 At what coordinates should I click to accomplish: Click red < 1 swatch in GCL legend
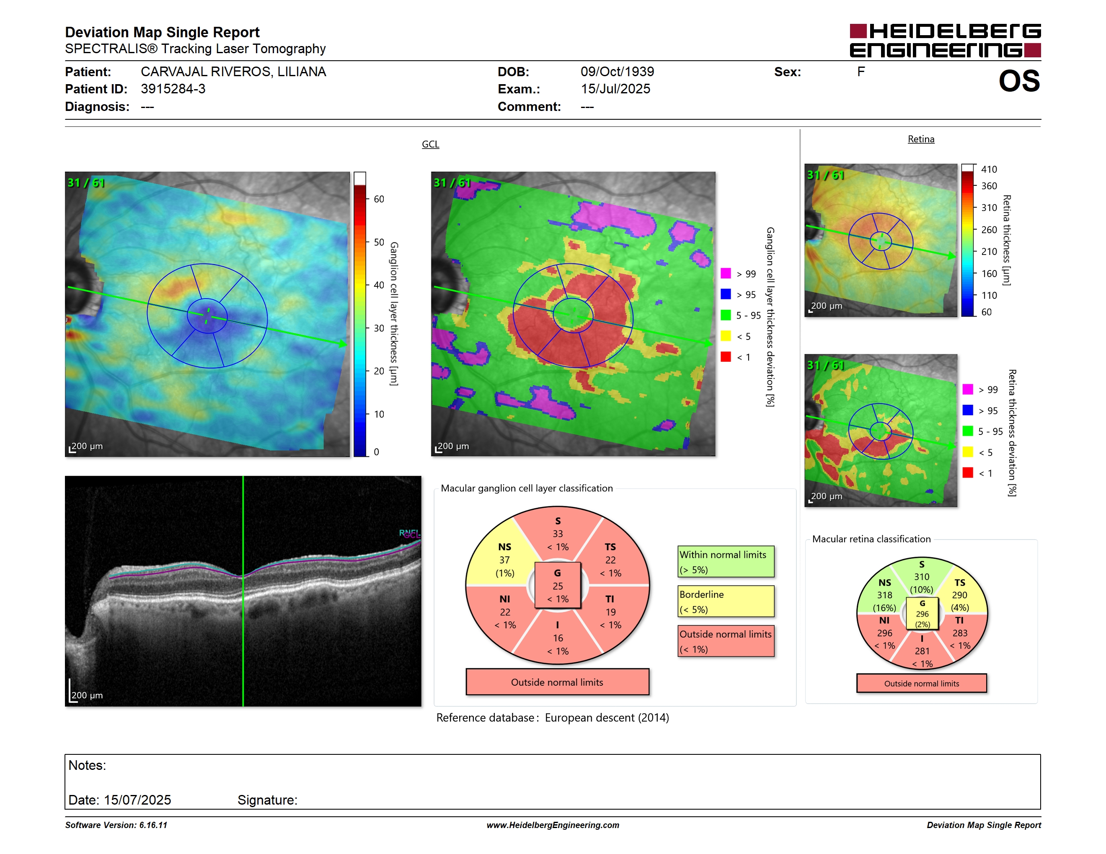pyautogui.click(x=726, y=357)
